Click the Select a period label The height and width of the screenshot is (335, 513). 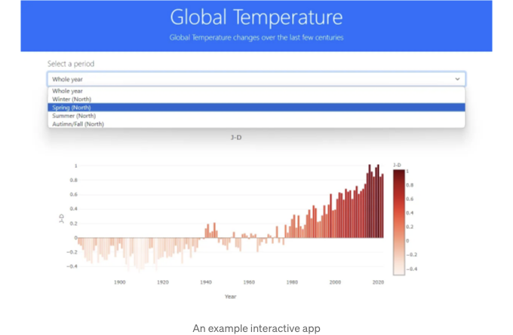(x=71, y=64)
